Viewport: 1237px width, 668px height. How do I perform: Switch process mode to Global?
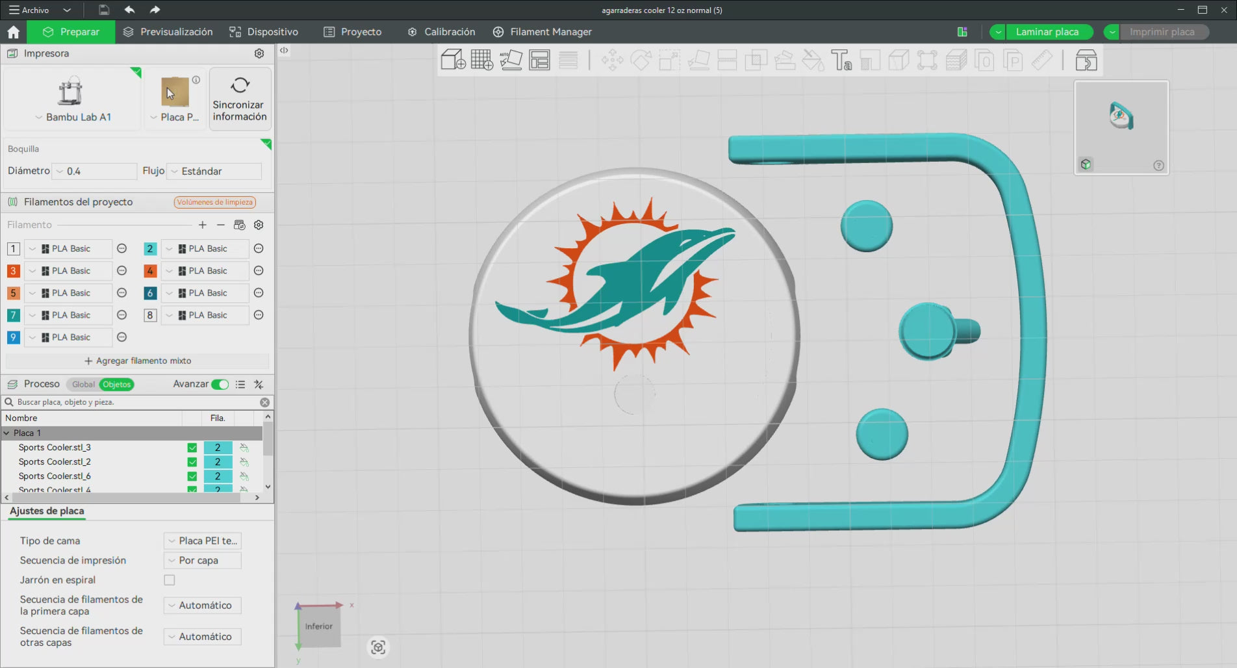point(83,385)
